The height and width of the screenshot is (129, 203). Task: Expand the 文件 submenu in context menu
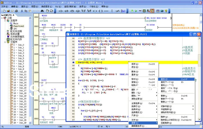coord(143,120)
